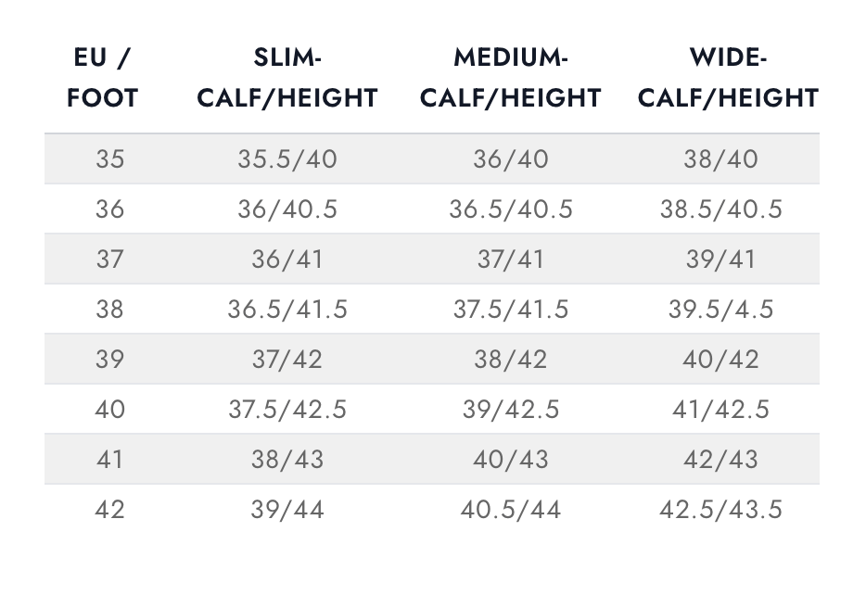Select the 36.5/41.5 slim calf cell
Viewport: 866px width, 595px height.
tap(287, 310)
